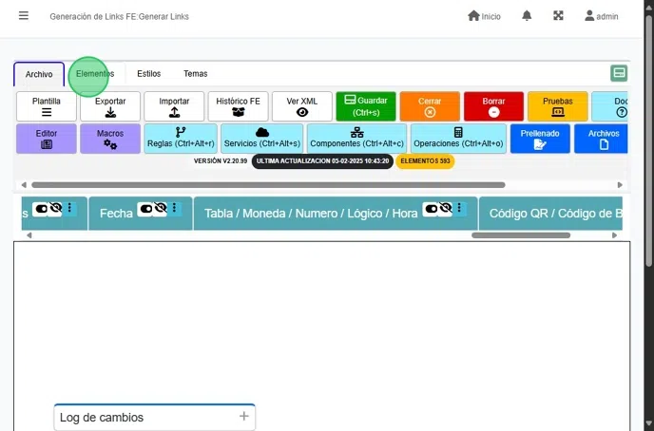
Task: Open Histórico FE
Action: pos(238,106)
